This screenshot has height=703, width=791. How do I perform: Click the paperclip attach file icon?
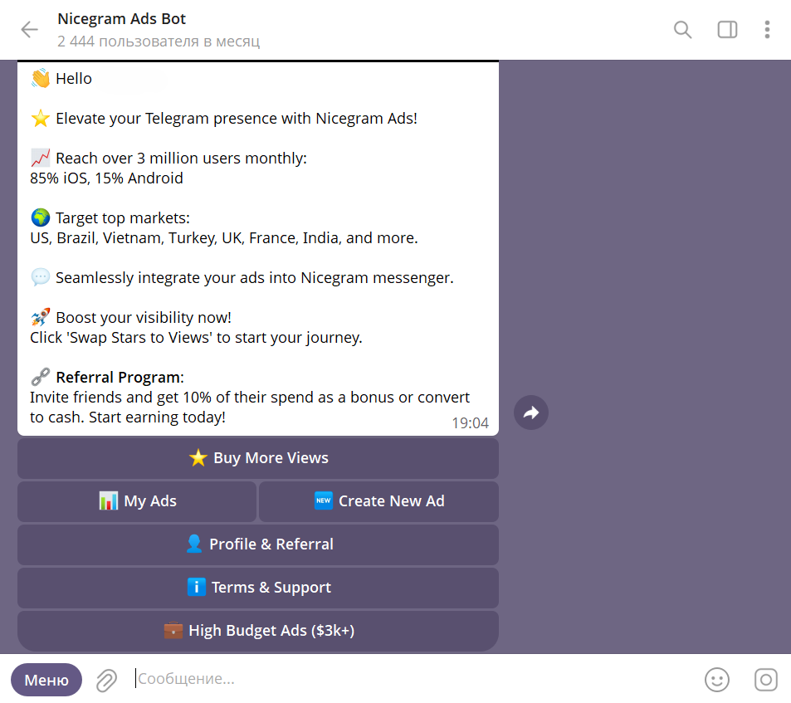[x=106, y=680]
